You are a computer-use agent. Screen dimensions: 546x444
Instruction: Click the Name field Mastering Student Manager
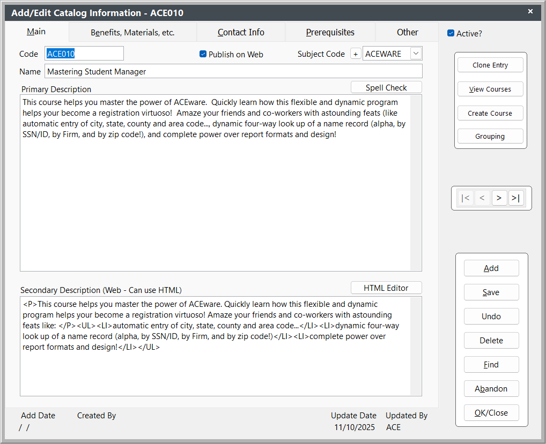tap(233, 71)
